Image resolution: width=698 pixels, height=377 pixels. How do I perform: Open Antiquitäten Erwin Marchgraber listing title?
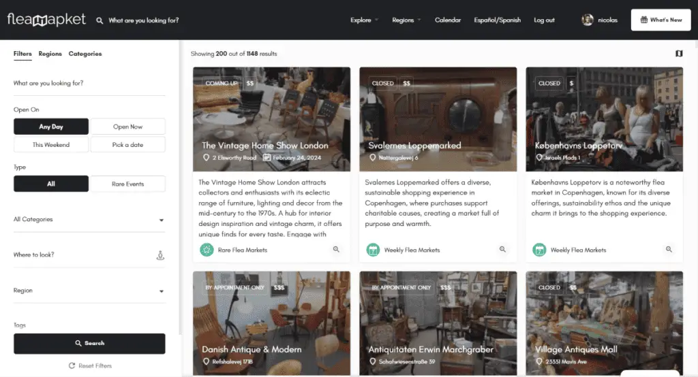[x=431, y=349]
